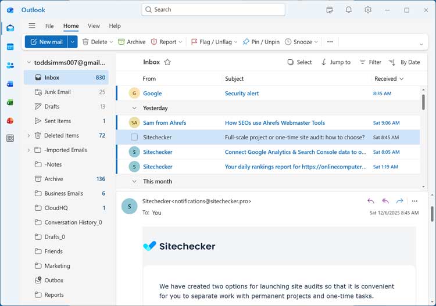436x306 pixels.
Task: Open the Sent Items folder
Action: click(x=66, y=121)
